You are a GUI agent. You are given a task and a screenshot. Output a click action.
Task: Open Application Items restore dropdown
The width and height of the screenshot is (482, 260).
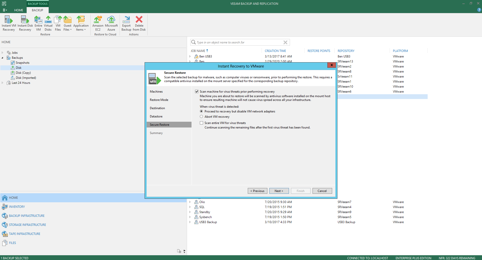tap(81, 23)
